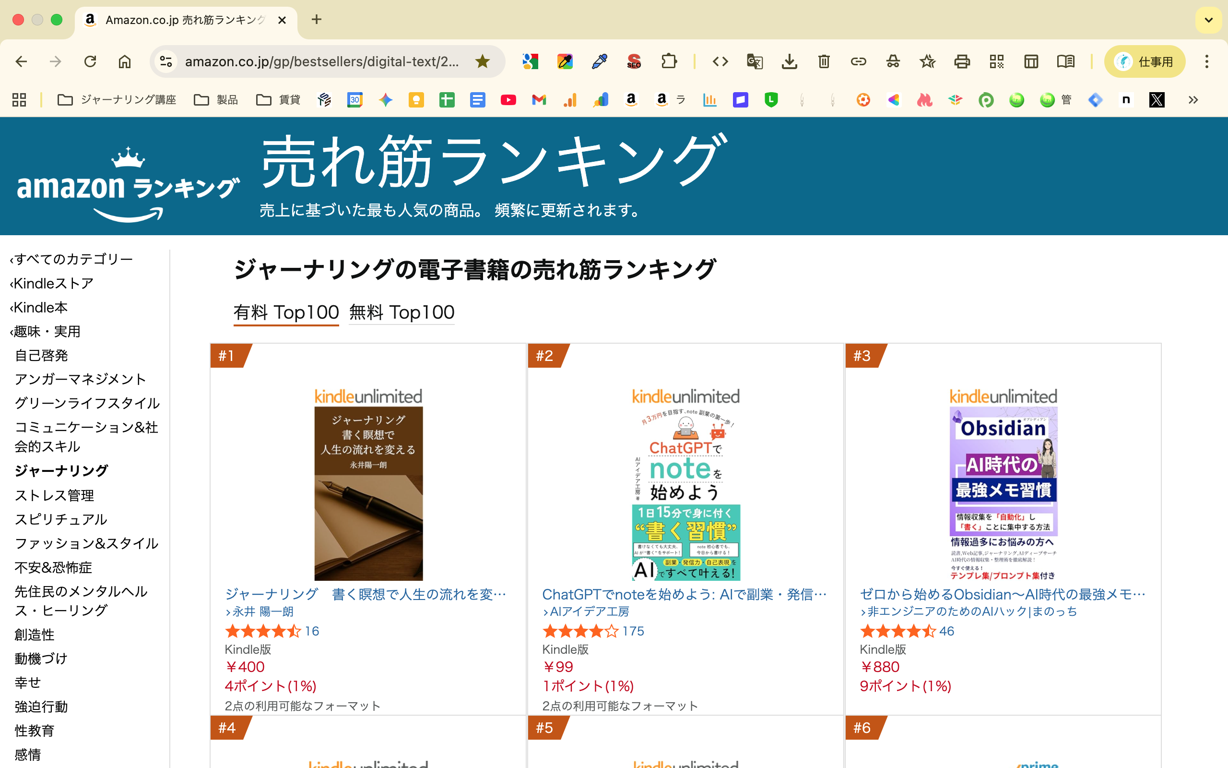The width and height of the screenshot is (1228, 768).
Task: Switch to the 有料 Top100 tab
Action: point(286,312)
